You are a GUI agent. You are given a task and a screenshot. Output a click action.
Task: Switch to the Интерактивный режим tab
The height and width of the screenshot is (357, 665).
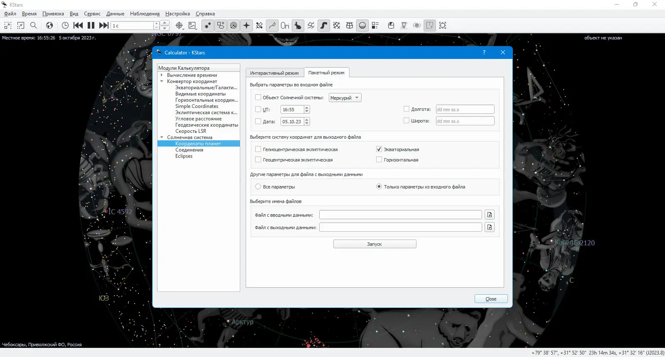[274, 73]
